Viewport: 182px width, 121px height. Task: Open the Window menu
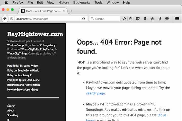click(x=112, y=3)
